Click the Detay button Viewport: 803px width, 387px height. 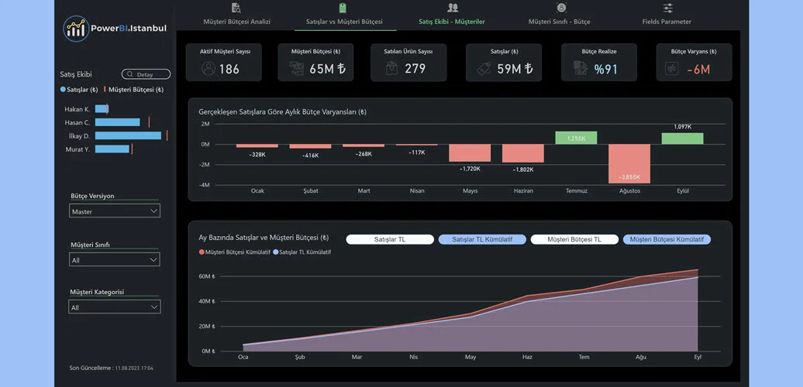(146, 74)
